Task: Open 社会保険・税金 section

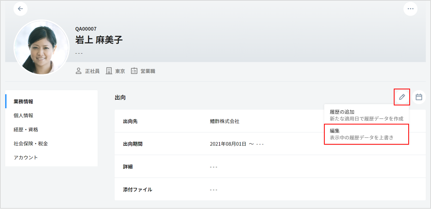Action: pos(31,144)
